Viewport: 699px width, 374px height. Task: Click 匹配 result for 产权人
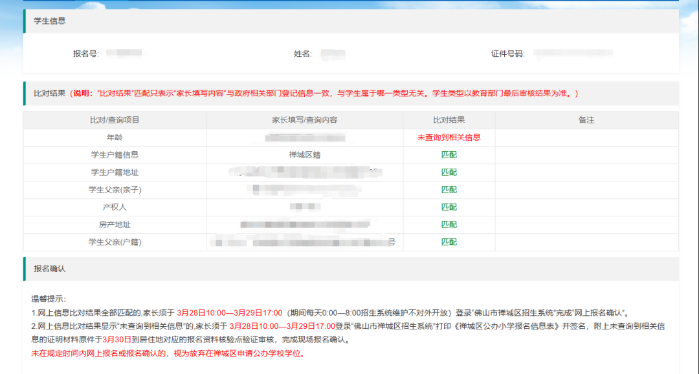pos(449,207)
